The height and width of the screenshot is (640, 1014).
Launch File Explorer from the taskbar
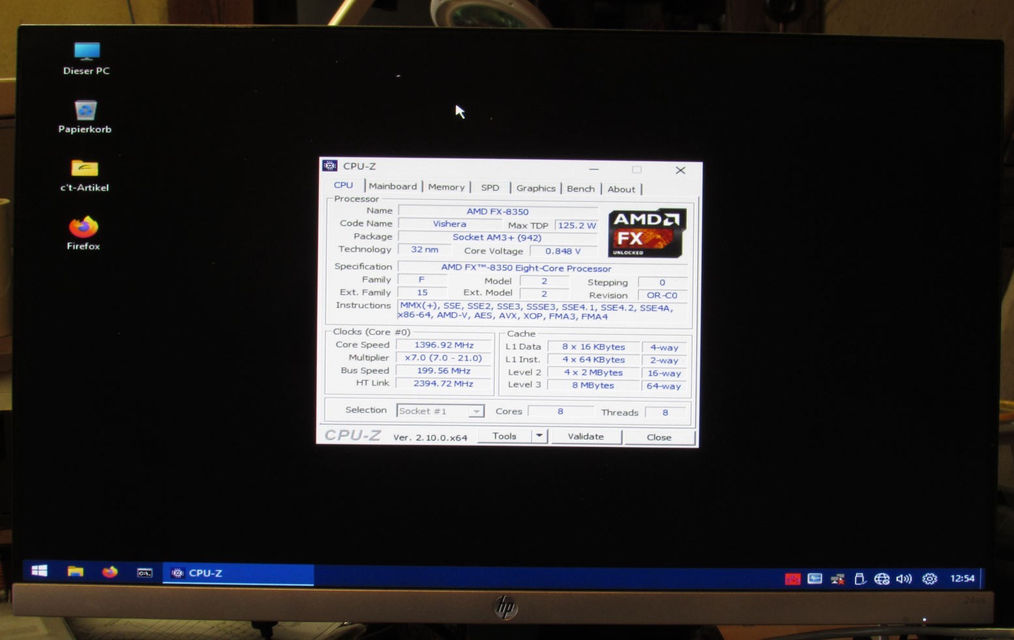pyautogui.click(x=76, y=572)
